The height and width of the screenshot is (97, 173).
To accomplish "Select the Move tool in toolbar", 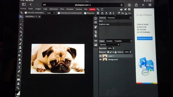I will pyautogui.click(x=21, y=17).
